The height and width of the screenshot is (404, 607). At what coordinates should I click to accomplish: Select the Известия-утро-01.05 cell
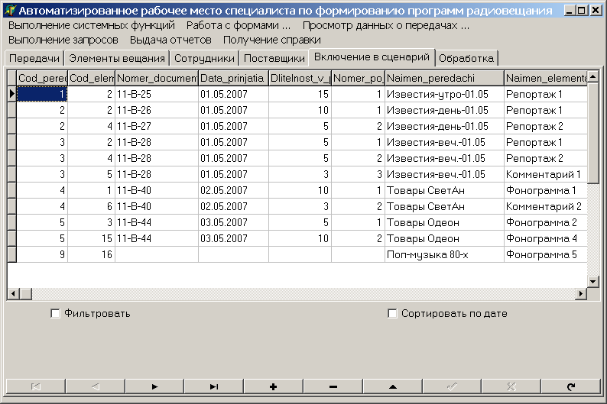click(444, 95)
